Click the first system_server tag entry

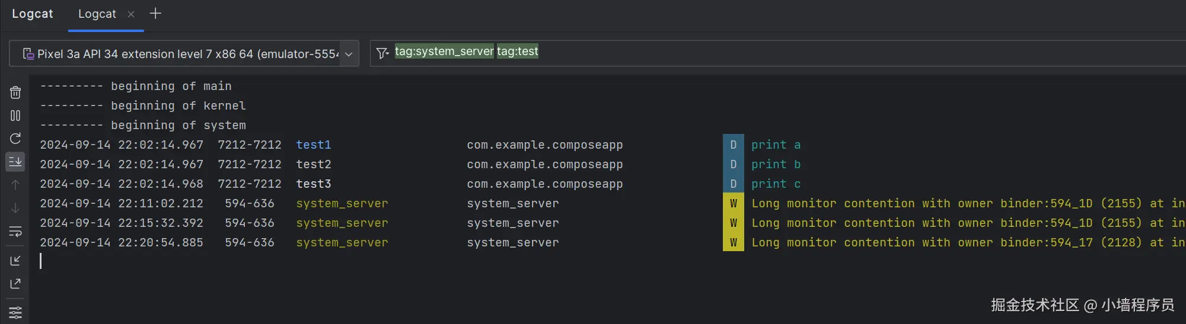342,204
